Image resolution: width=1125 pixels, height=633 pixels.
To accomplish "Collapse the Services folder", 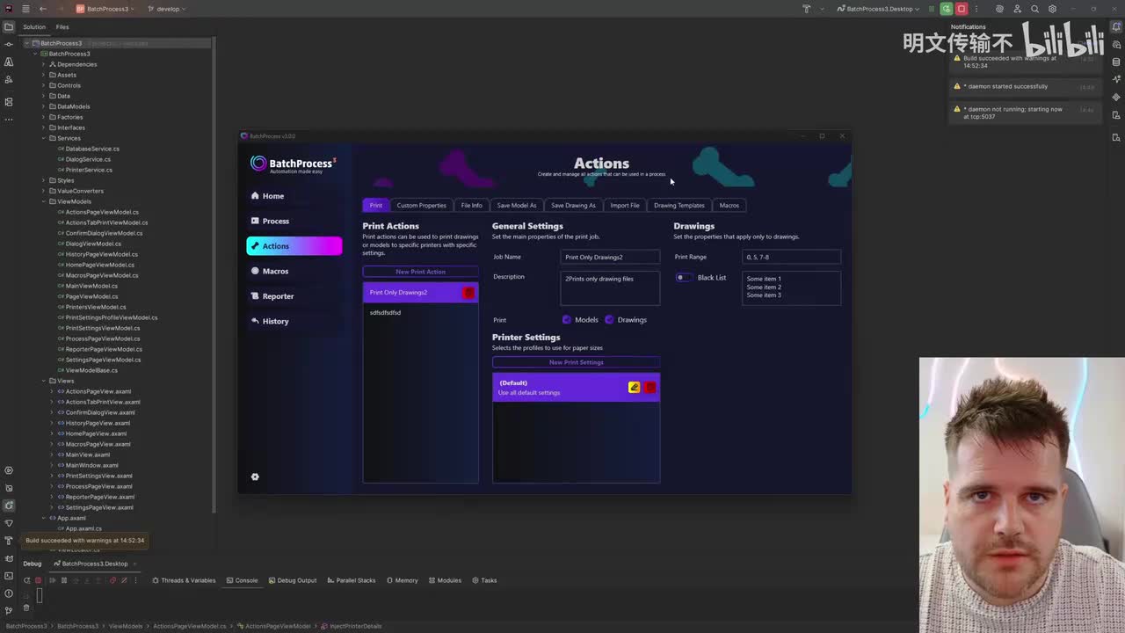I will (x=43, y=138).
